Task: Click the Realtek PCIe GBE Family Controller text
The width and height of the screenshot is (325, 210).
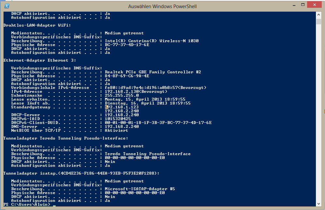Action: [153, 72]
